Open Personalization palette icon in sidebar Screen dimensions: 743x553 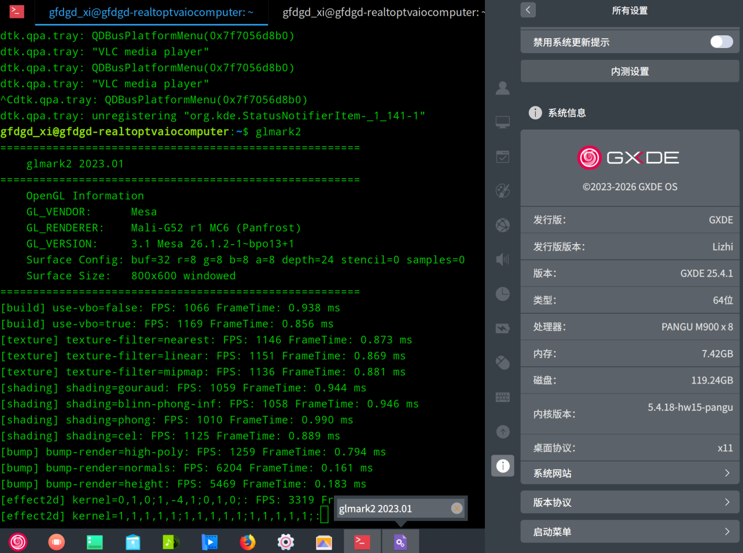pyautogui.click(x=503, y=191)
